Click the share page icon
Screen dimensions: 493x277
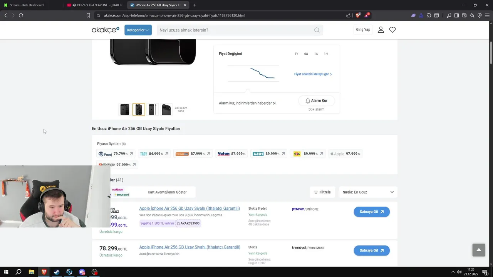point(349,15)
